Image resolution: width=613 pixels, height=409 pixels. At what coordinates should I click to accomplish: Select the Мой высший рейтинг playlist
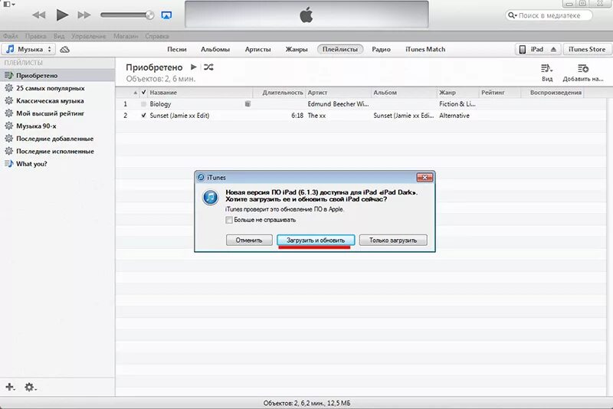[57, 113]
